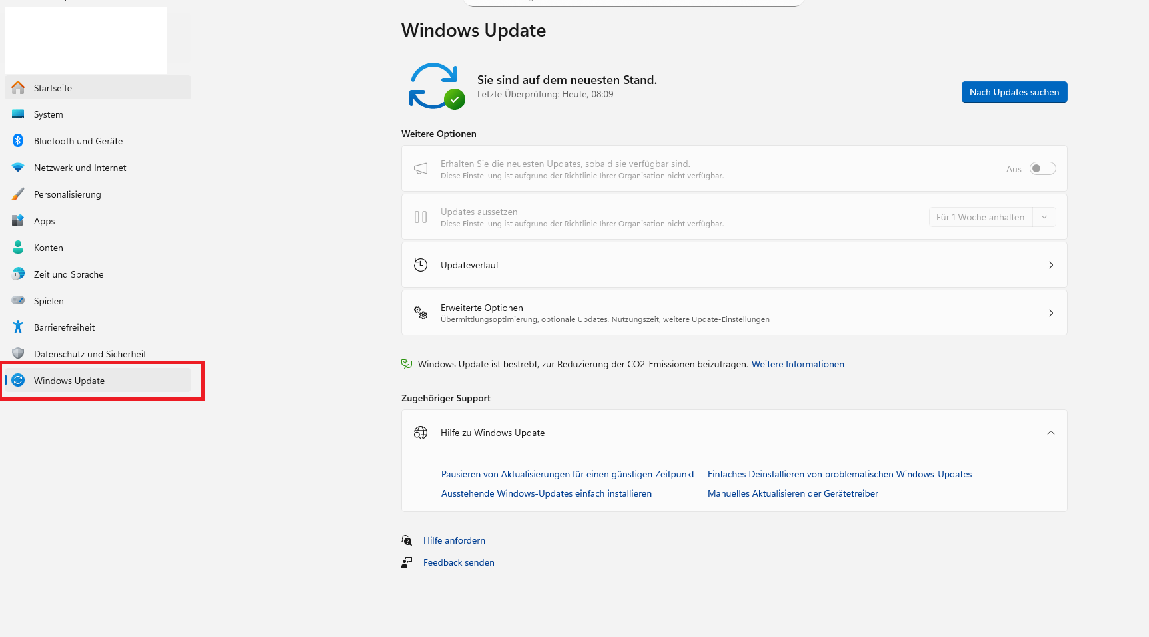Click the Barrierefreiheit accessibility icon

pyautogui.click(x=18, y=327)
